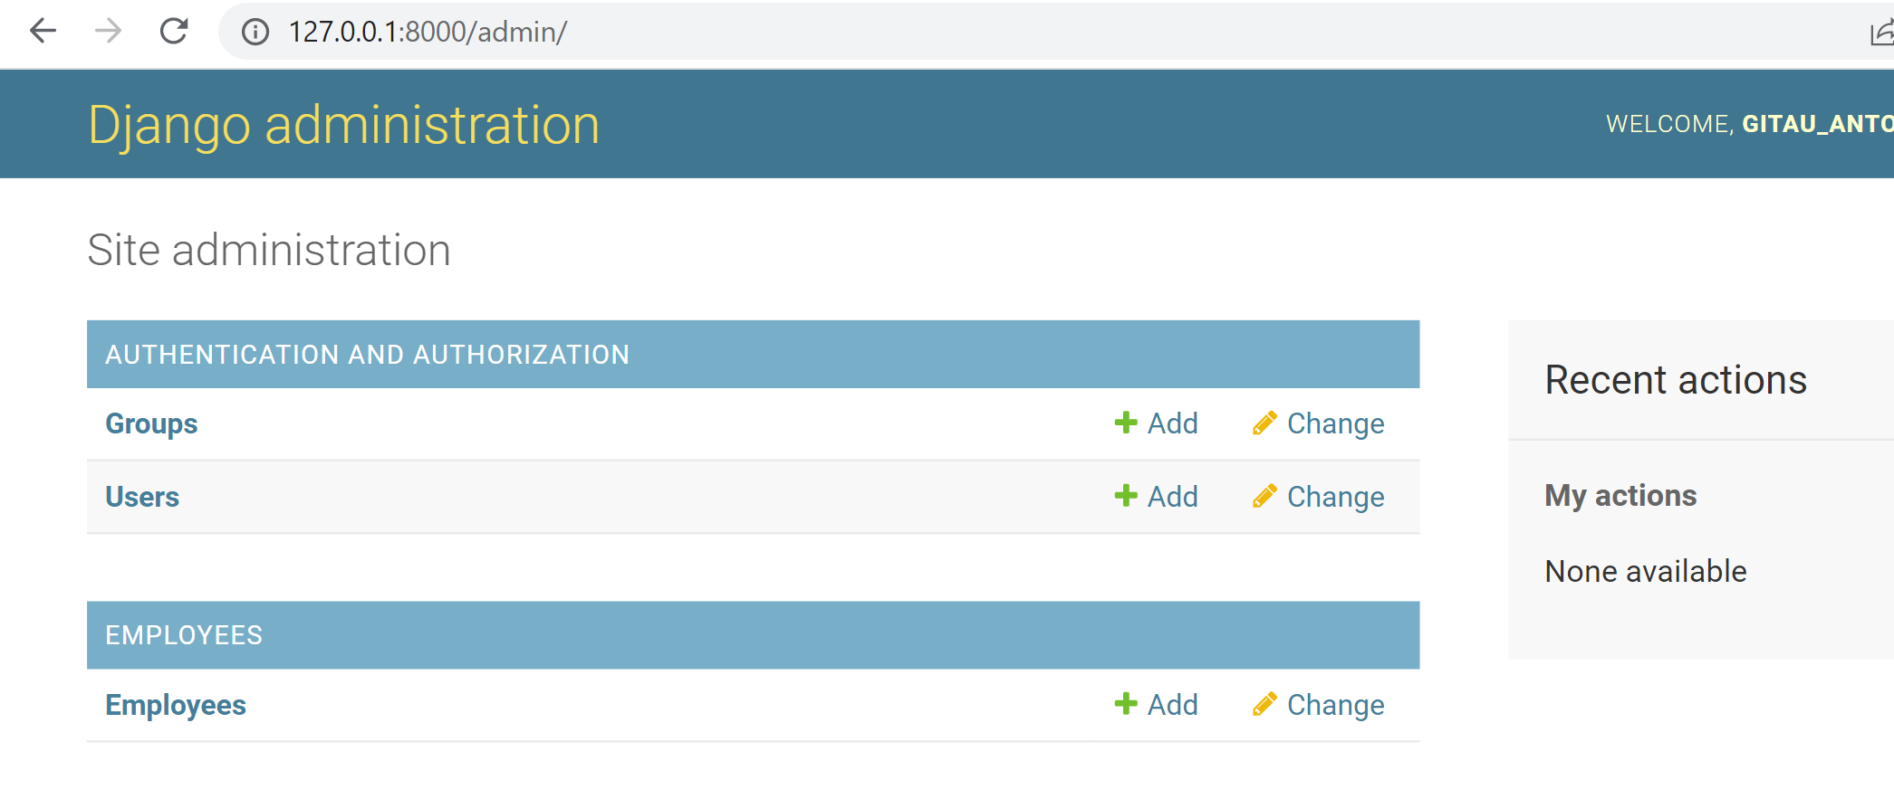This screenshot has height=799, width=1894.
Task: Click the browser back arrow icon
Action: (x=43, y=32)
